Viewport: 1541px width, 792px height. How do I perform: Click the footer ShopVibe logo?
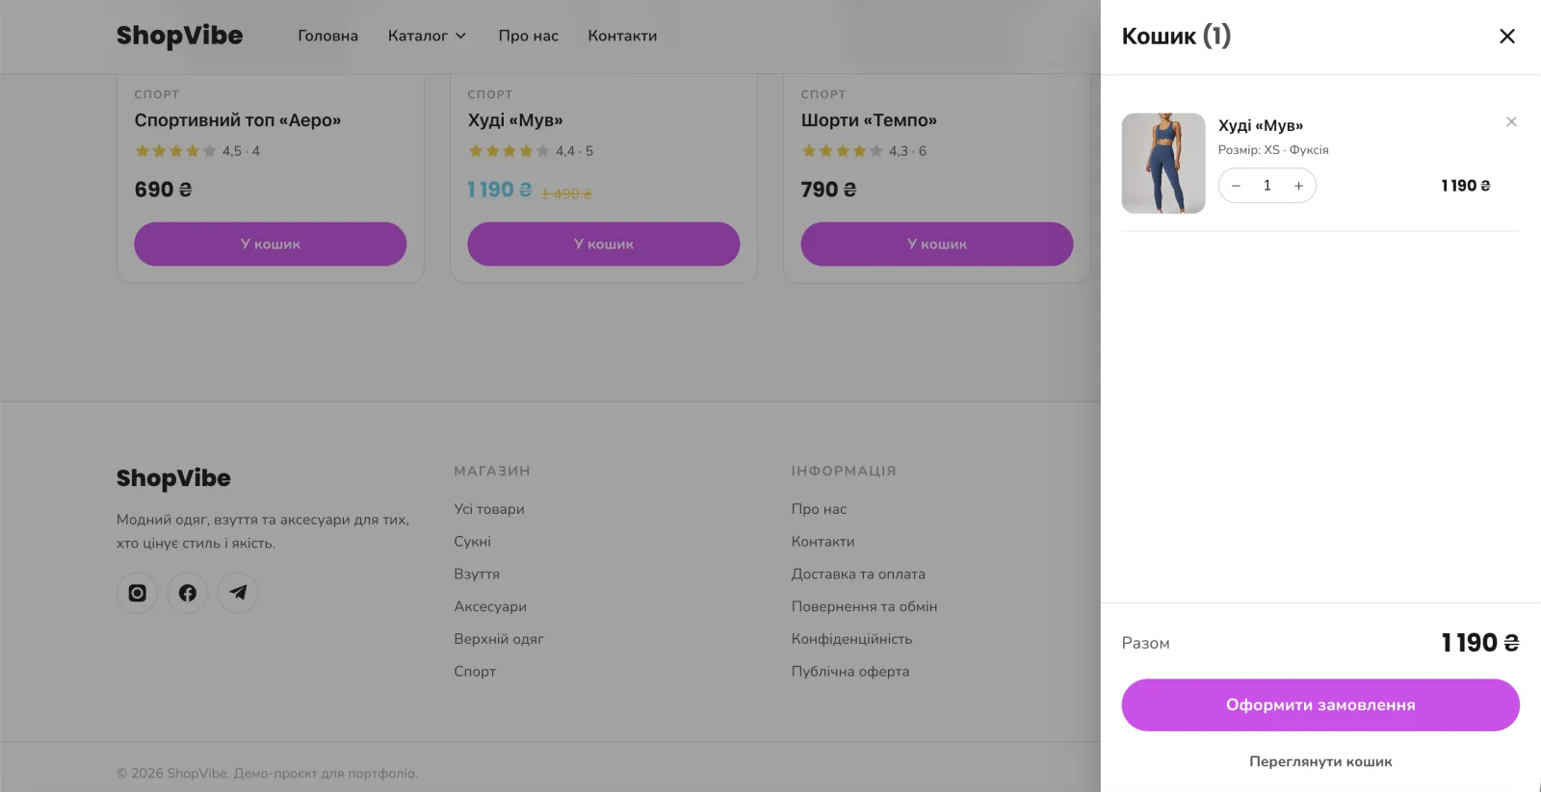173,478
